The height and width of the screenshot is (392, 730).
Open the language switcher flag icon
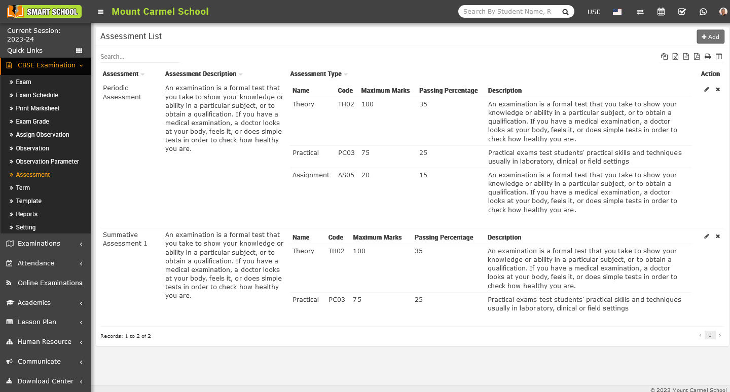click(x=617, y=11)
